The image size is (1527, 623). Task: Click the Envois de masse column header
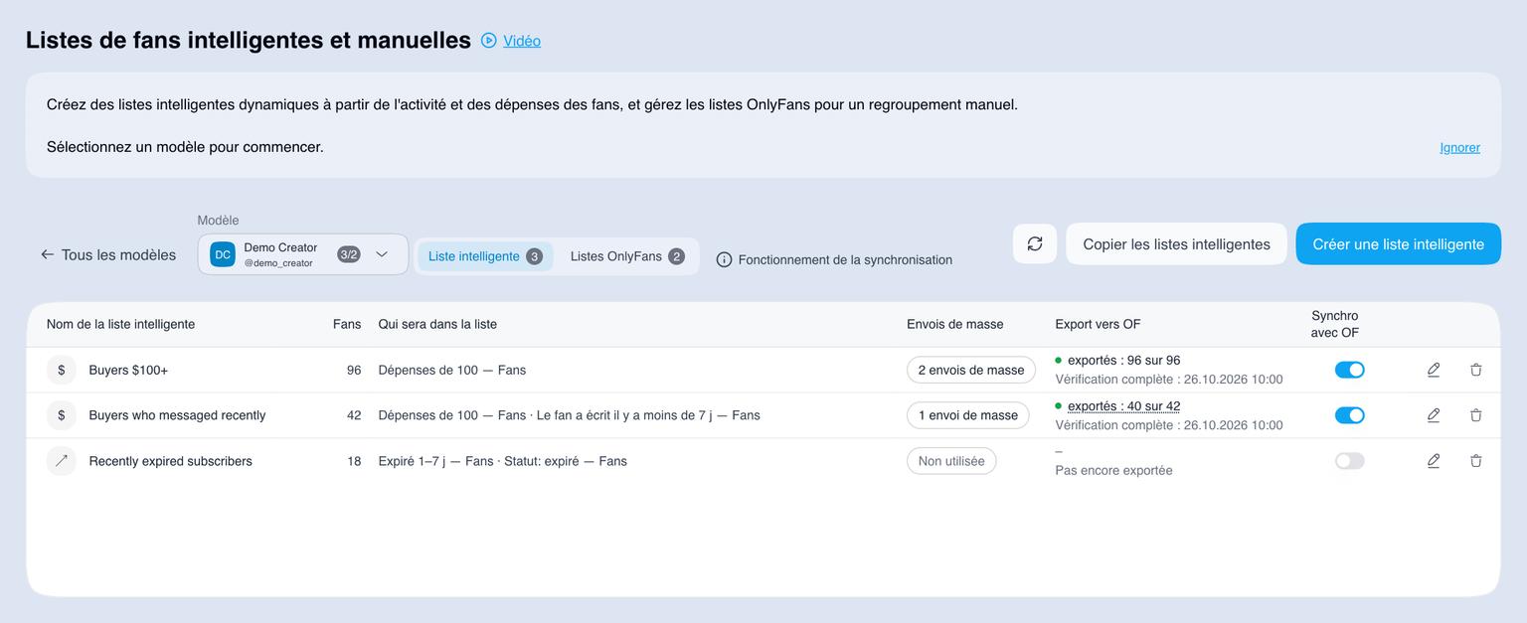954,324
